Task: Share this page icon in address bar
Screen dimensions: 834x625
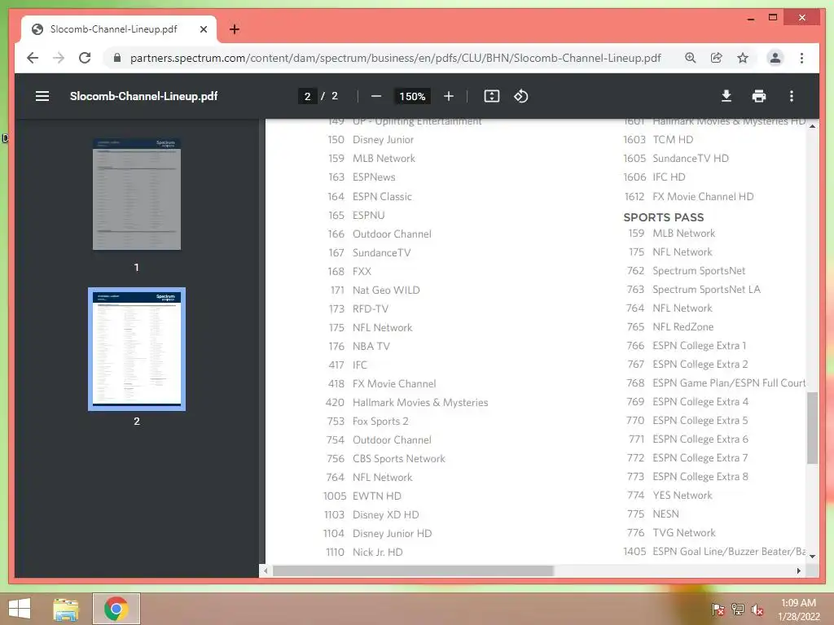Action: point(717,58)
